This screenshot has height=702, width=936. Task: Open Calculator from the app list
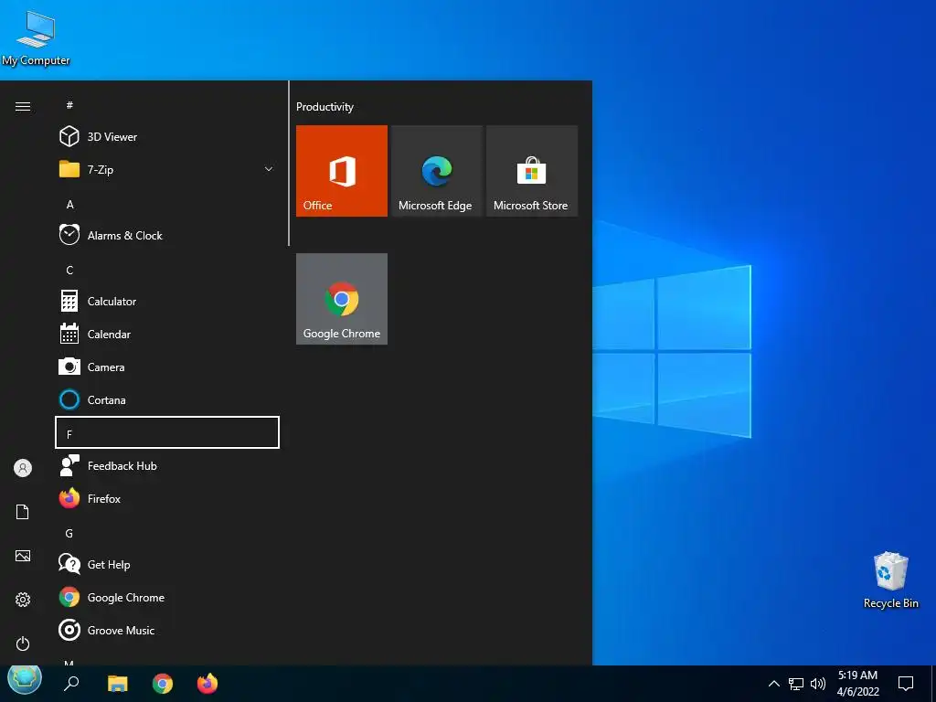[167, 302]
